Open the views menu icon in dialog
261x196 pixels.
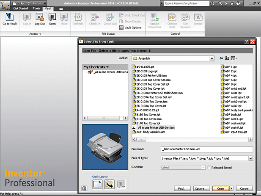click(234, 58)
